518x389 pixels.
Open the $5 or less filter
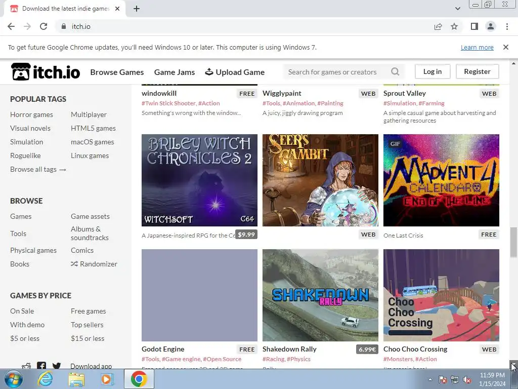pos(25,338)
